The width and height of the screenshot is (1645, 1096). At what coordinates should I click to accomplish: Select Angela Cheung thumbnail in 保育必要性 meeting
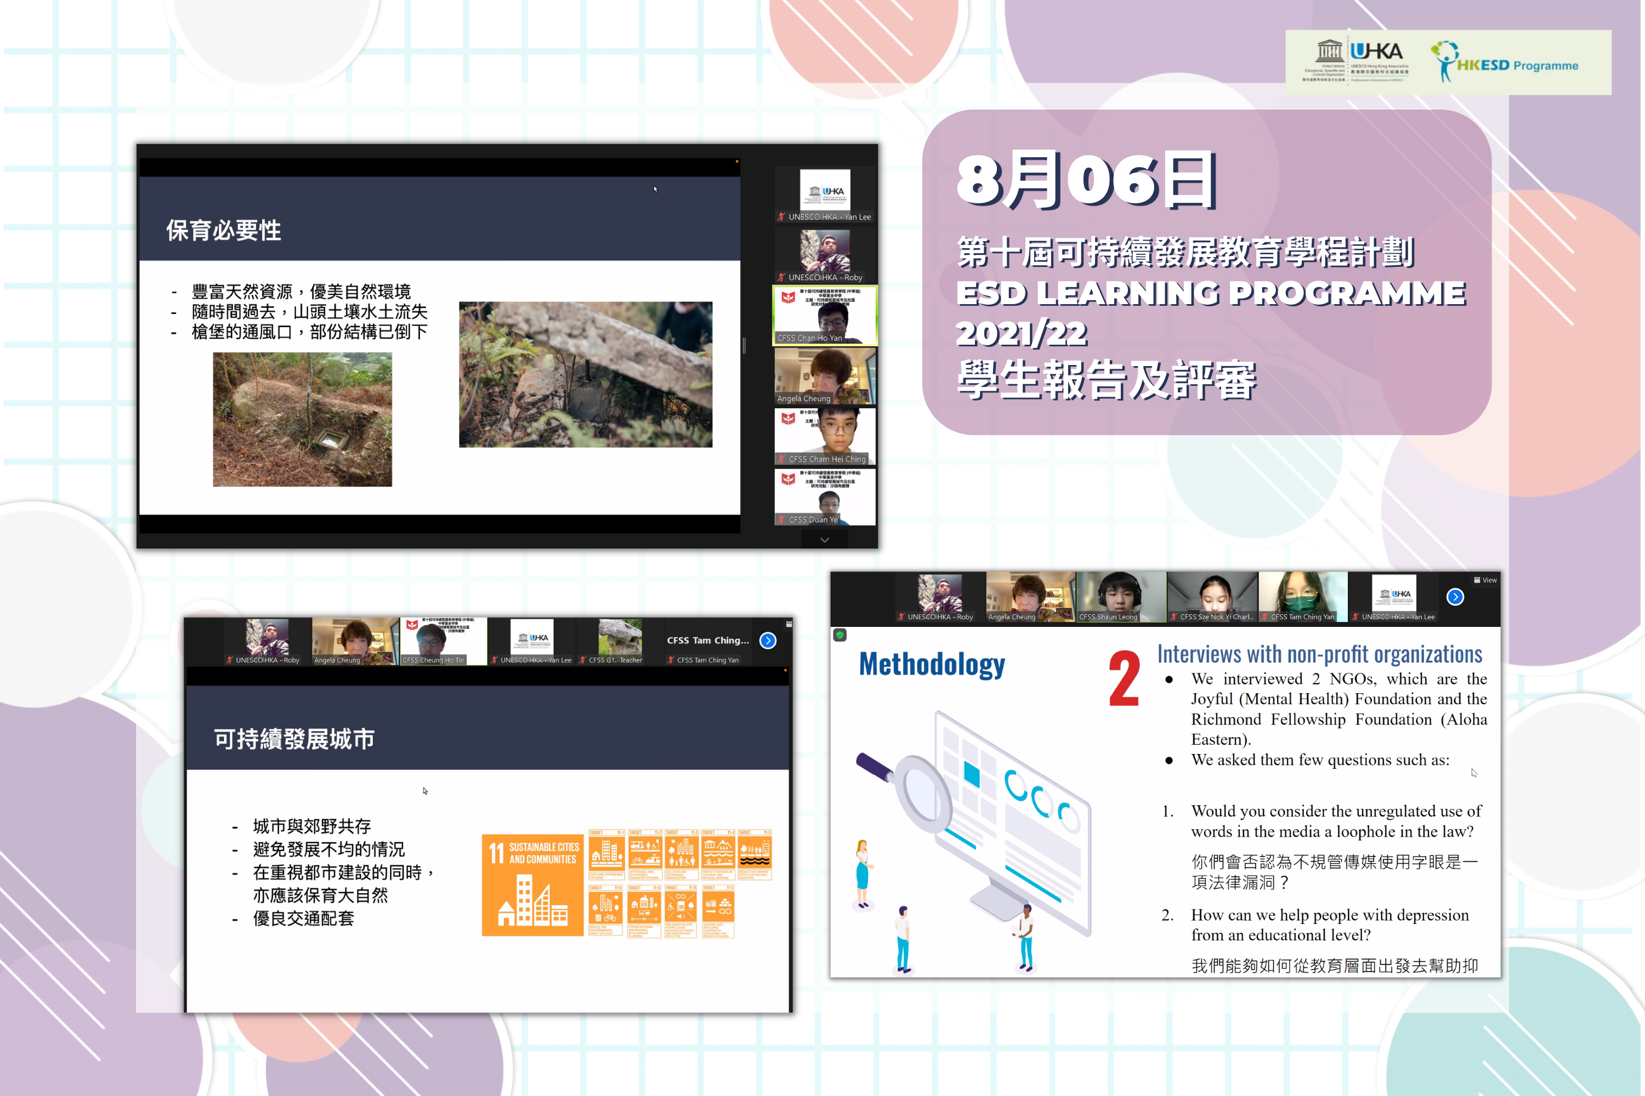[825, 377]
